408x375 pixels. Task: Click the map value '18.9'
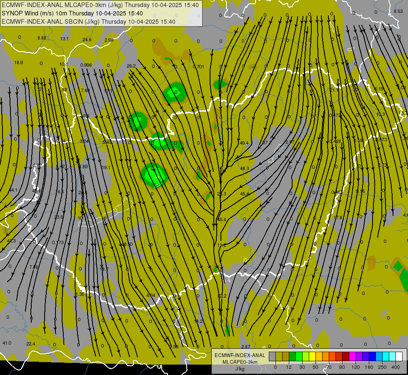(x=19, y=62)
